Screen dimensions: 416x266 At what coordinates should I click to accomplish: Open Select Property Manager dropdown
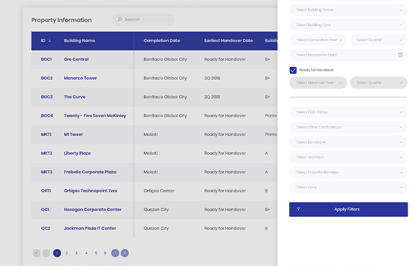coord(348,172)
